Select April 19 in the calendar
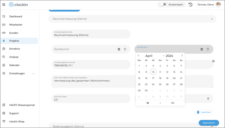Screen dimensions: 225x128 [167, 78]
